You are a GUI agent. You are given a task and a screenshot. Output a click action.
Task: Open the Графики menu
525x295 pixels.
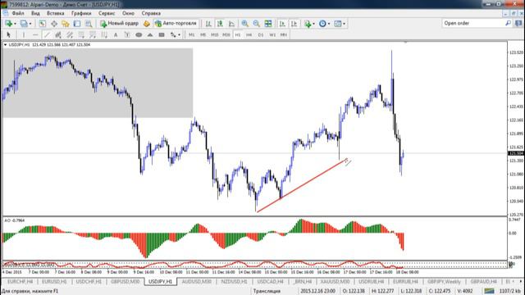pos(81,13)
